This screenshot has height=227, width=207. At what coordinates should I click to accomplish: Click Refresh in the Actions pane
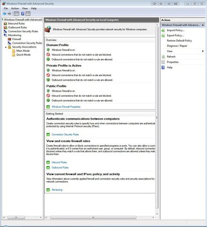point(171,57)
